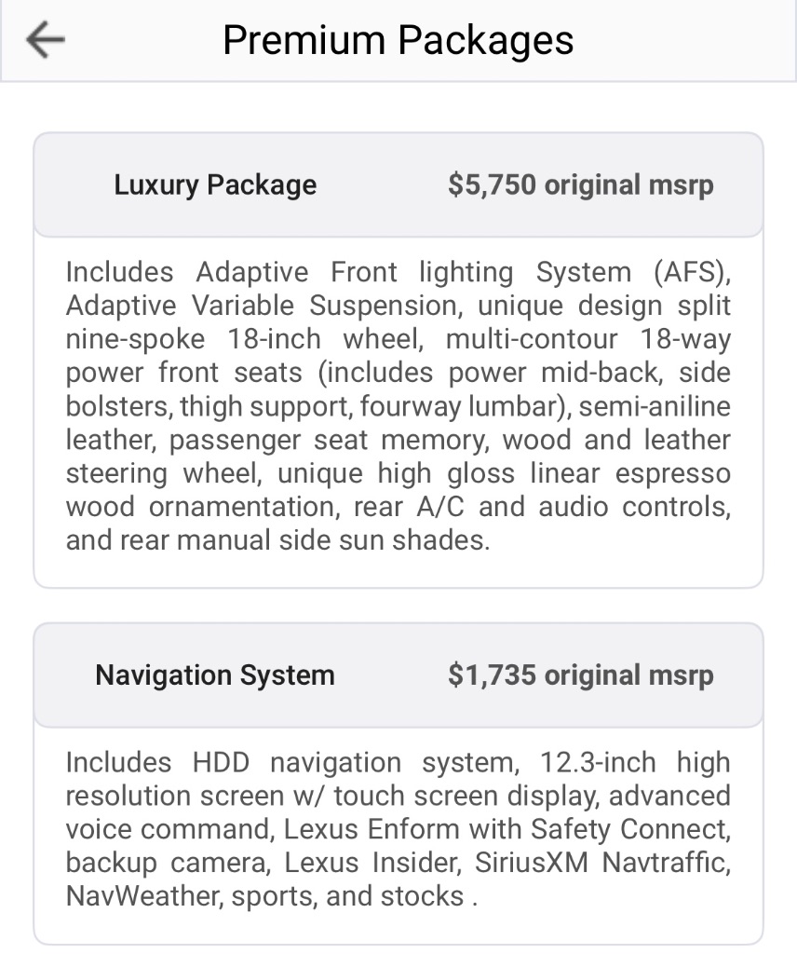Tap the back arrow icon

click(45, 40)
